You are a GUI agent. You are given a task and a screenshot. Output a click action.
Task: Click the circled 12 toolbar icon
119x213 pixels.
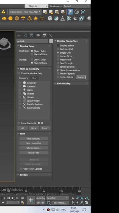pos(77,12)
